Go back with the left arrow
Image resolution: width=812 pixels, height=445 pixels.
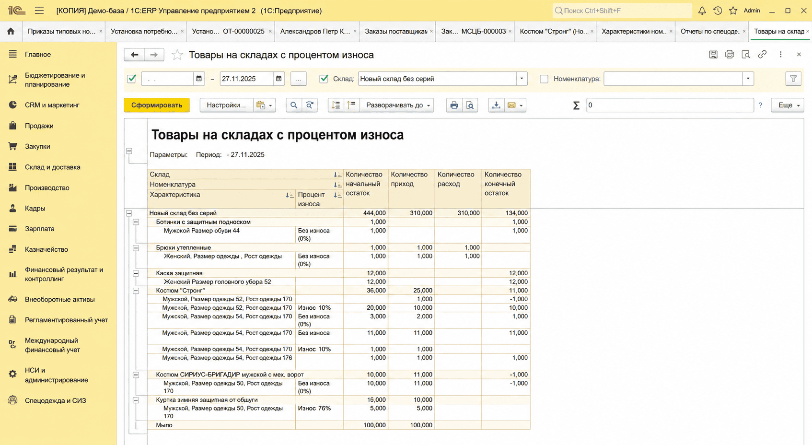134,55
